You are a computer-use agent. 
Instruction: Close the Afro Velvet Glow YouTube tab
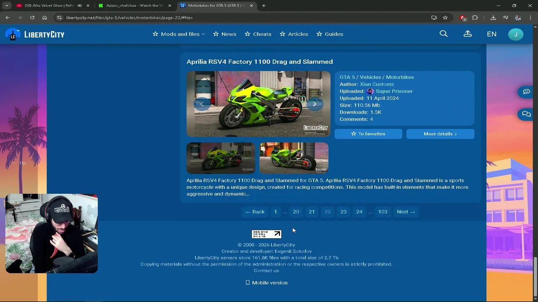point(88,5)
